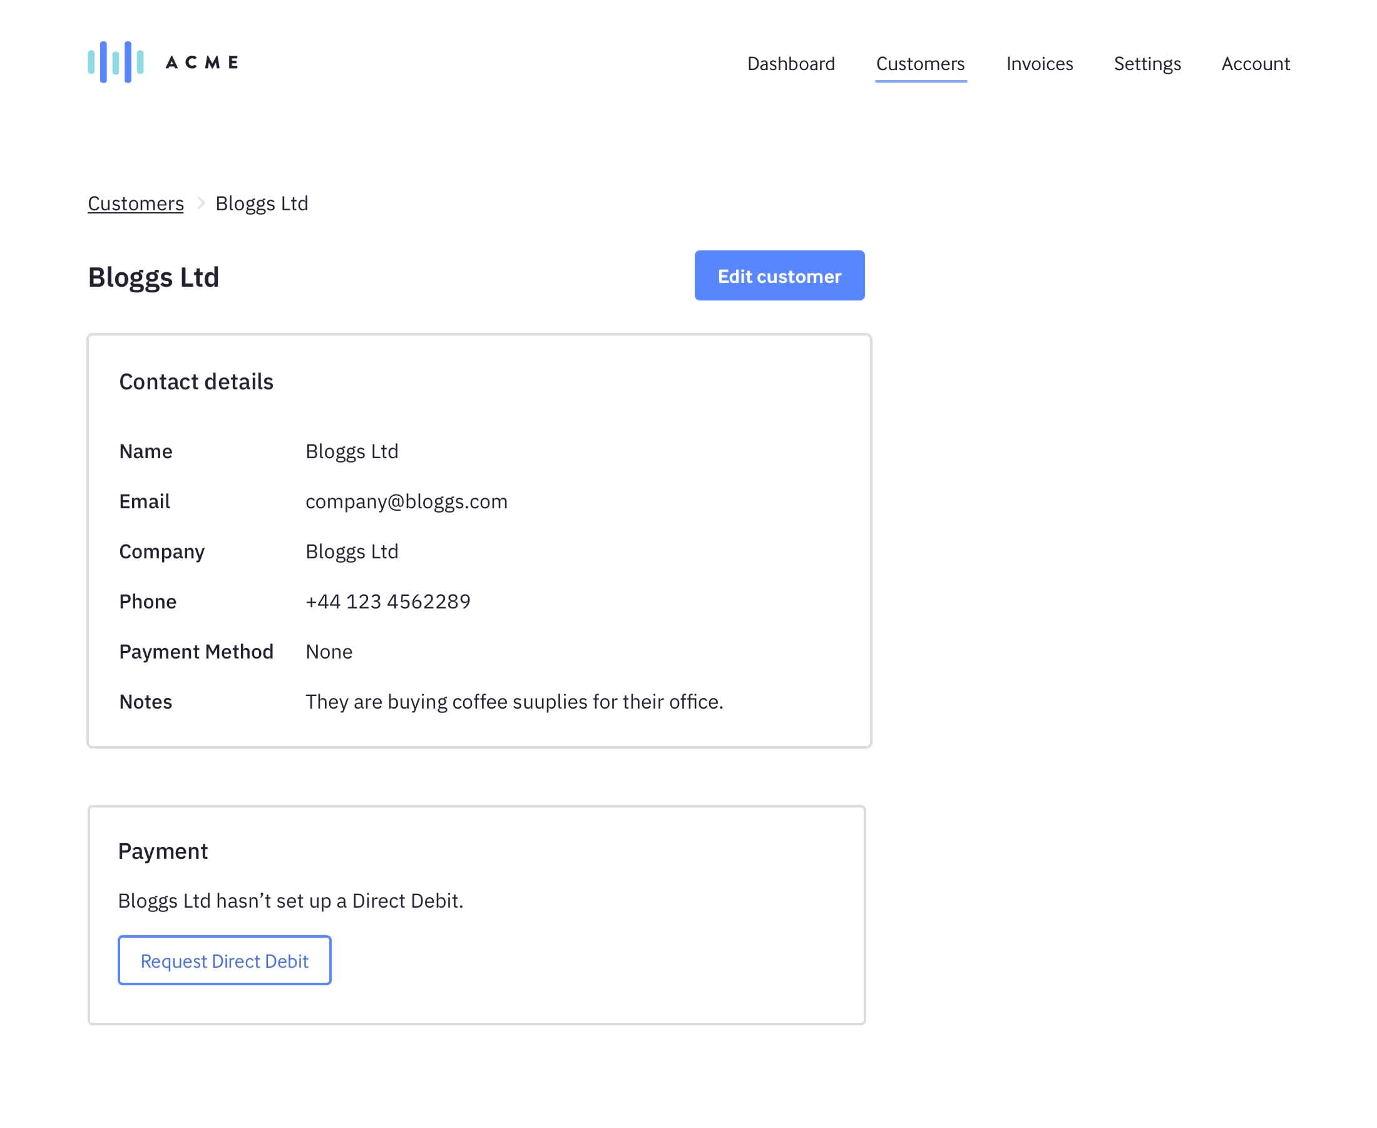
Task: Click the ACME bars logo icon
Action: [x=116, y=63]
